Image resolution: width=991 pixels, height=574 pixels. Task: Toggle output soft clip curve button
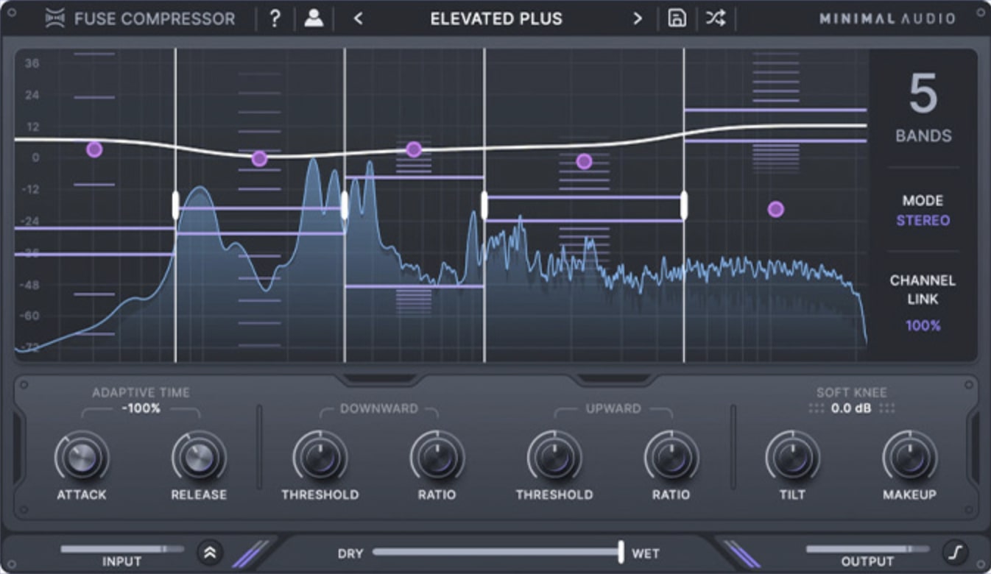(x=955, y=553)
